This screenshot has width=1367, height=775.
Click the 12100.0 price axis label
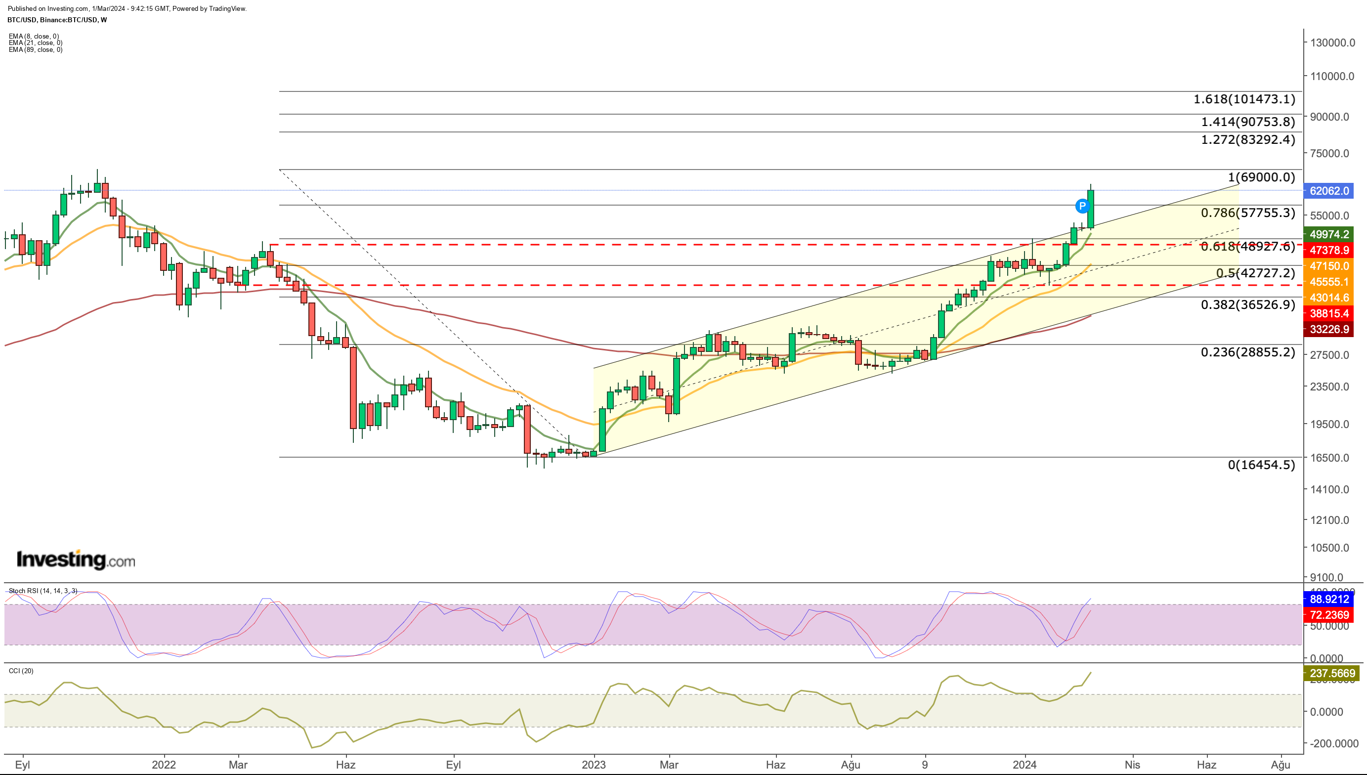[x=1330, y=520]
